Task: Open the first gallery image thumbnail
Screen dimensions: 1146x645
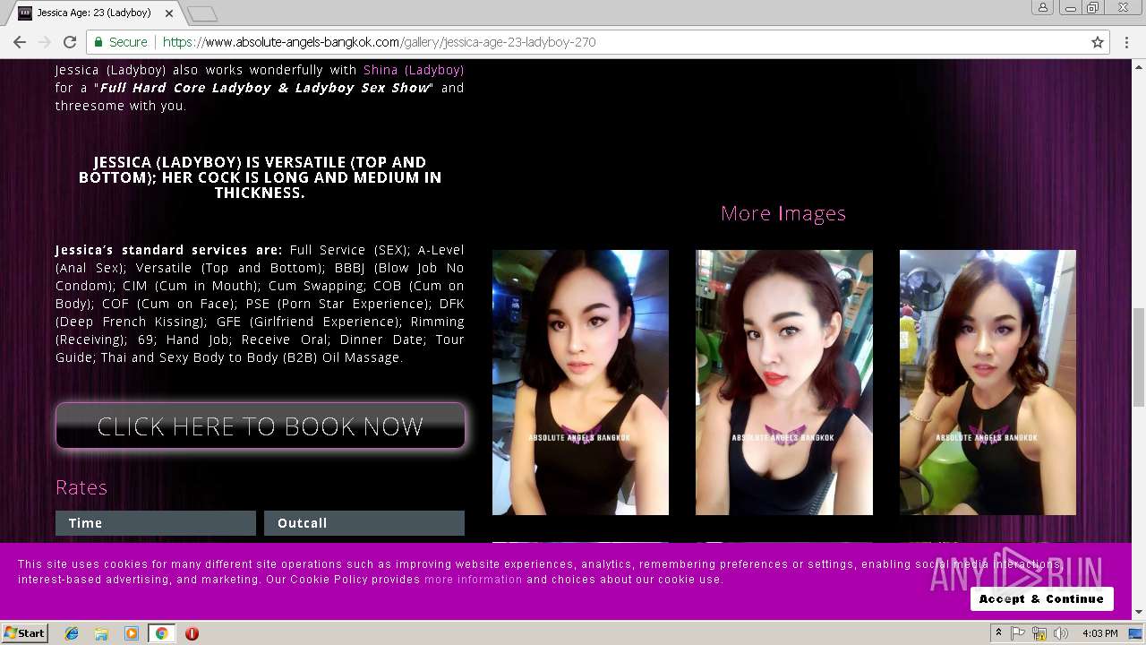Action: [580, 383]
